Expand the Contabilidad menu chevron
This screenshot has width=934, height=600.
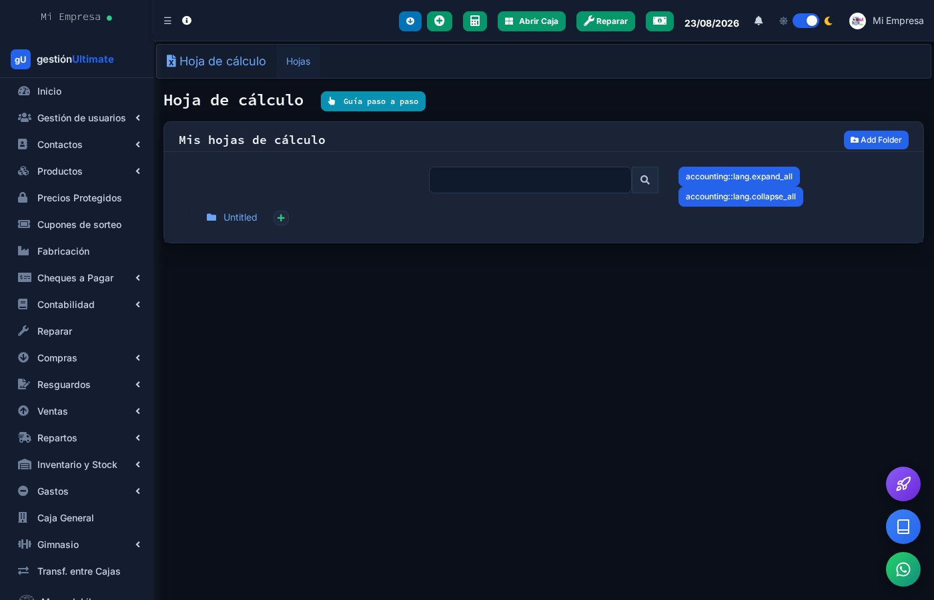pyautogui.click(x=138, y=305)
